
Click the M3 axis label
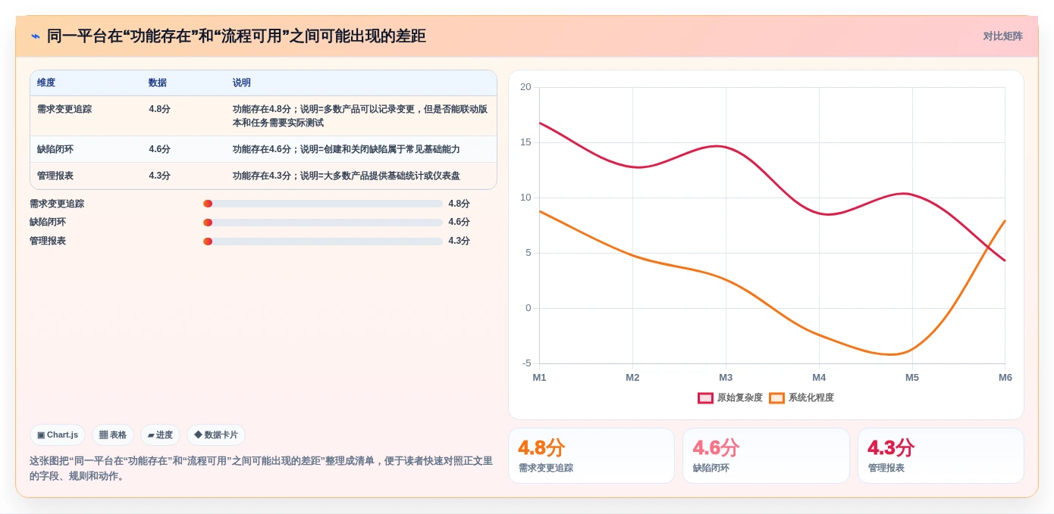pyautogui.click(x=726, y=378)
